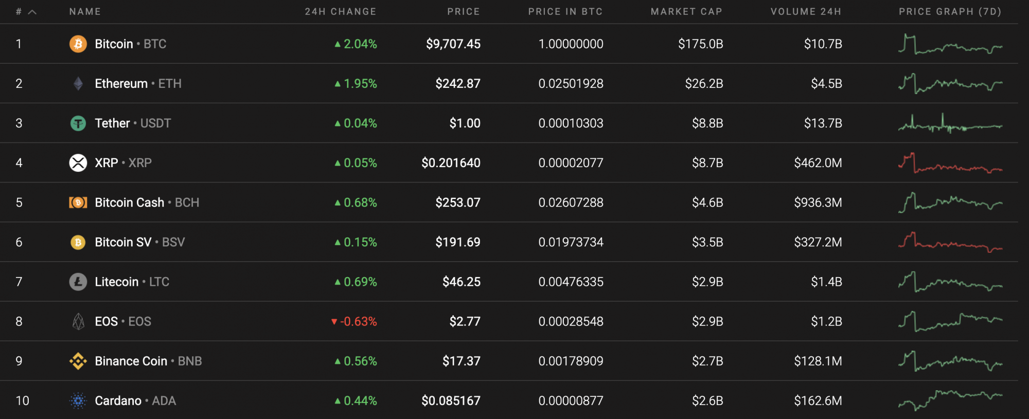This screenshot has width=1029, height=419.
Task: Click the Bitcoin orange logo icon
Action: [x=78, y=44]
